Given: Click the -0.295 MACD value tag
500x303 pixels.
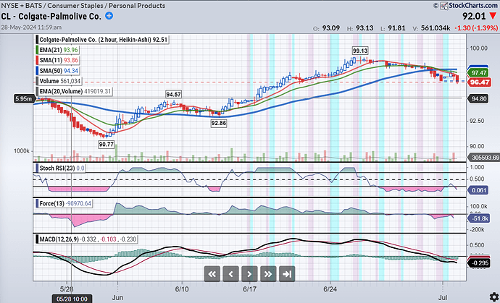Looking at the screenshot, I should point(479,263).
